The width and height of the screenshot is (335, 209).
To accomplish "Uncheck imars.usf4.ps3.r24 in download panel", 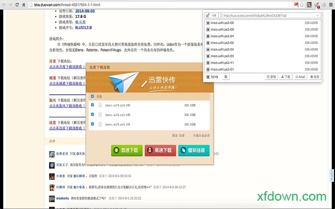I will pyautogui.click(x=92, y=124).
